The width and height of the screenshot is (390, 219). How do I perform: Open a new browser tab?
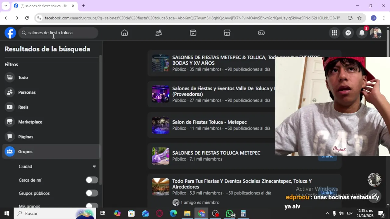[83, 6]
